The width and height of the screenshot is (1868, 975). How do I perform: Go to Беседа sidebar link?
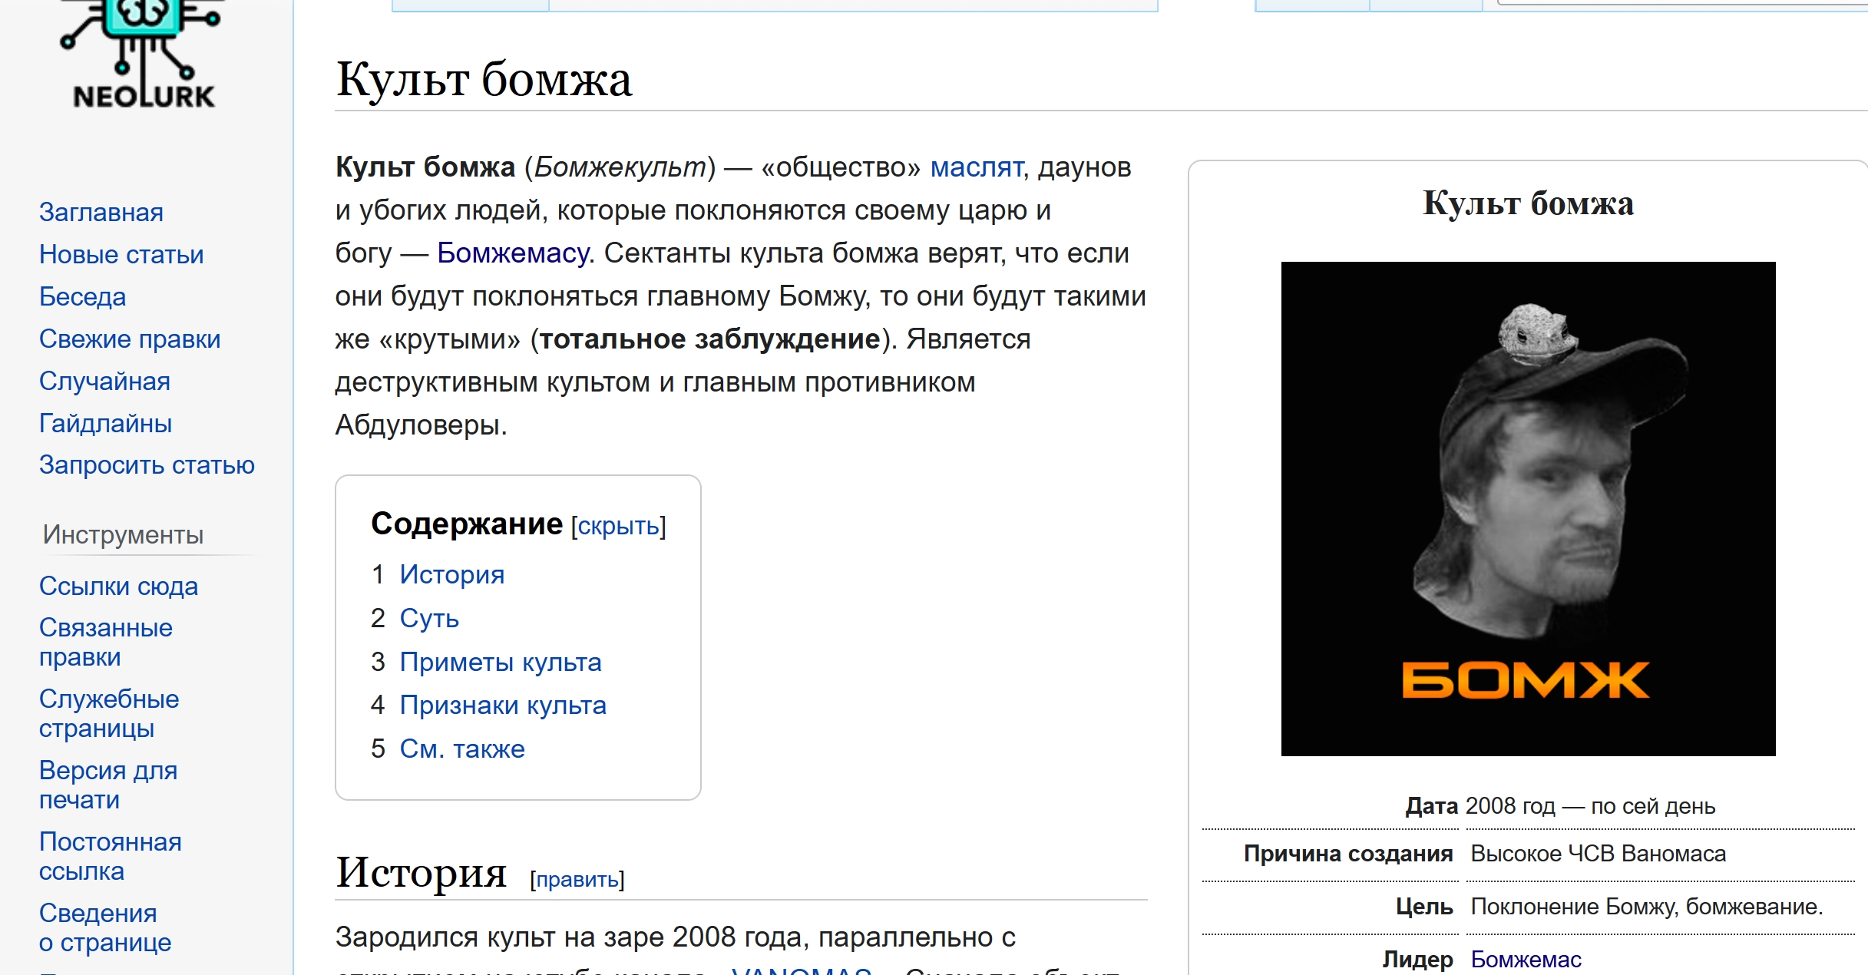[x=83, y=296]
